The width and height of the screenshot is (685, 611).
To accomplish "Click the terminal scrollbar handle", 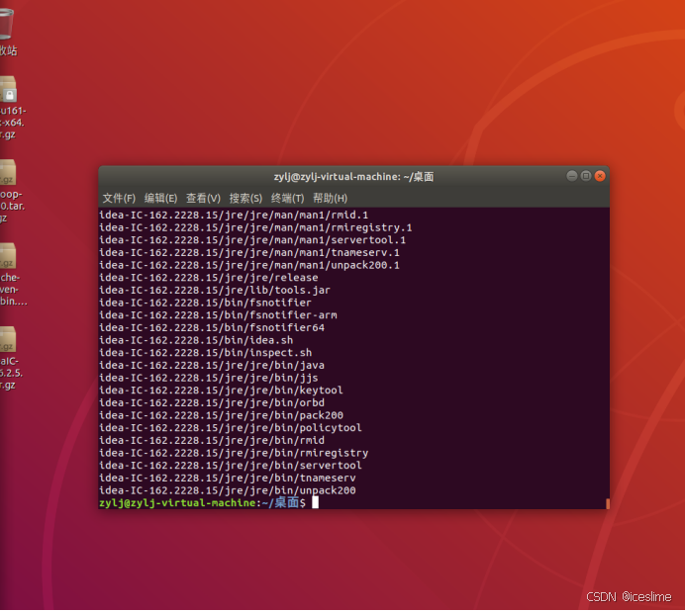I will [608, 503].
